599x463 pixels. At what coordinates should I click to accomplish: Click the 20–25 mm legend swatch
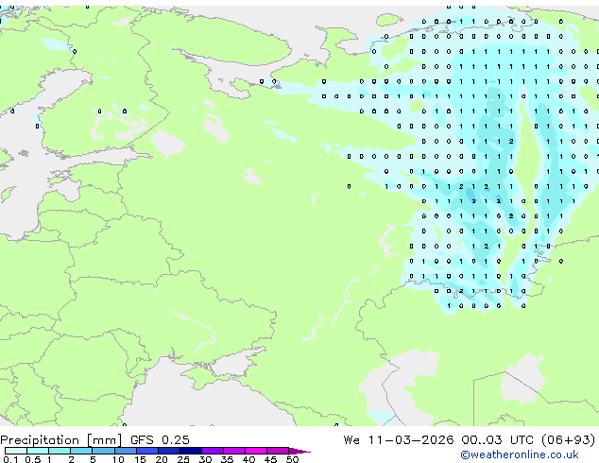tap(169, 451)
